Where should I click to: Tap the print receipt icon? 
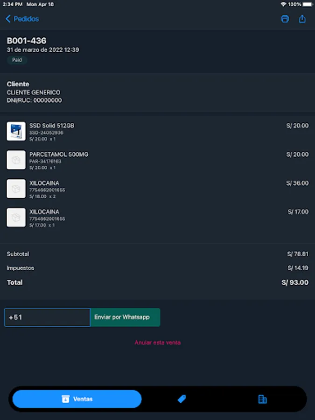285,19
